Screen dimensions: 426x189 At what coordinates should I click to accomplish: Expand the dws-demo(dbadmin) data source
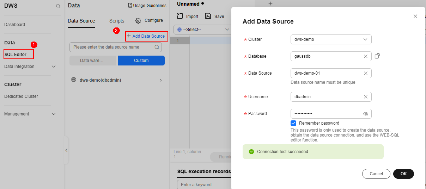coord(161,80)
